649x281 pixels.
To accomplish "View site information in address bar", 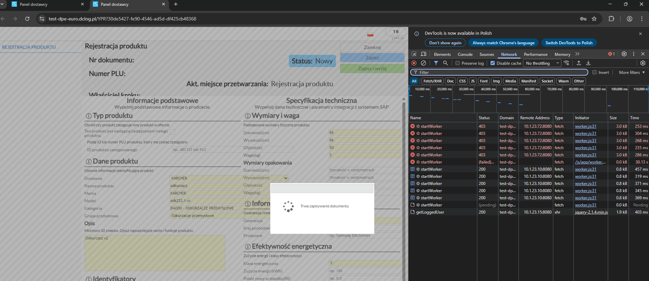I will (42, 19).
